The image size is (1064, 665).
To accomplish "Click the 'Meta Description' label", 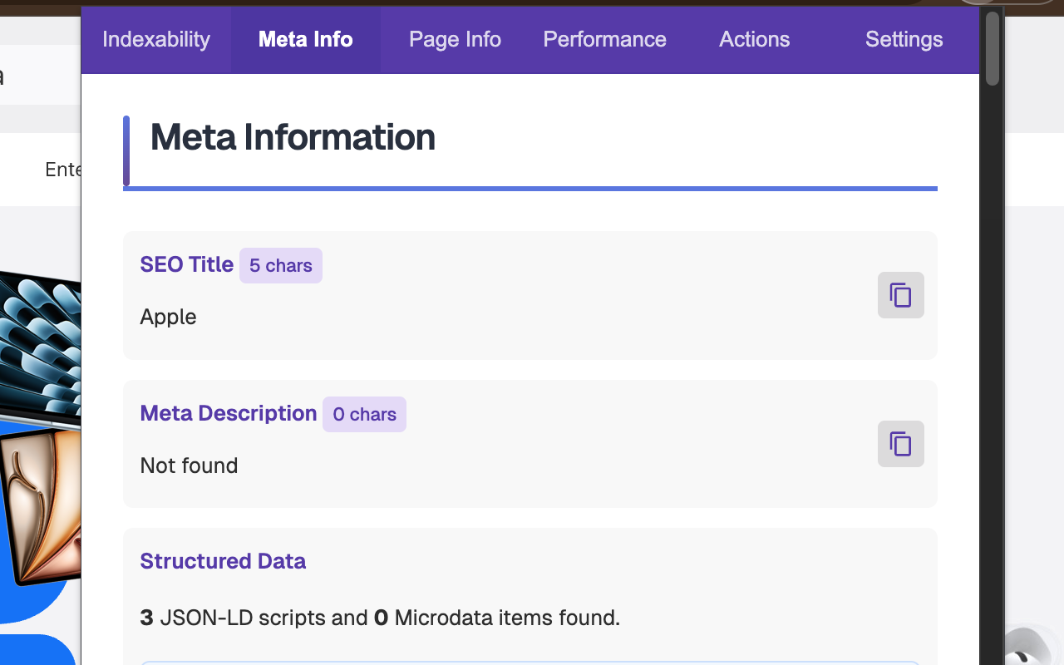I will tap(229, 413).
